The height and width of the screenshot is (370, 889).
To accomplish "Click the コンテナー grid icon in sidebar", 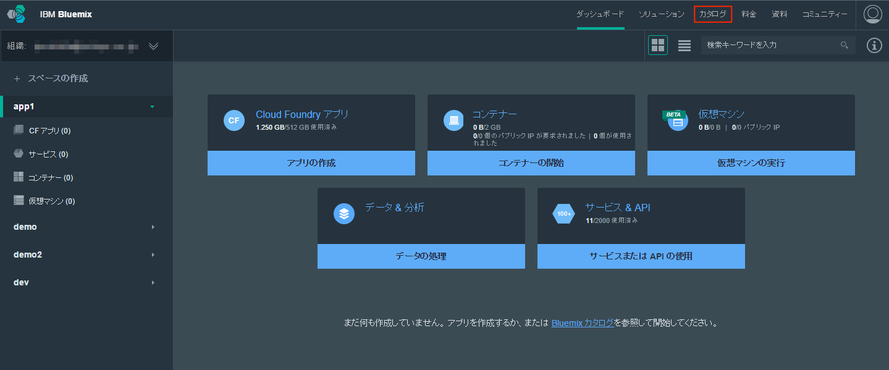I will (x=19, y=177).
